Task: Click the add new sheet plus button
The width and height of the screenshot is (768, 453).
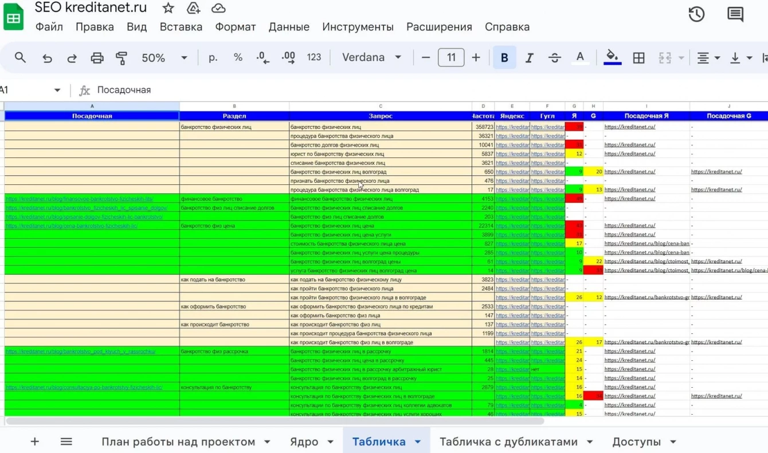Action: pos(34,442)
